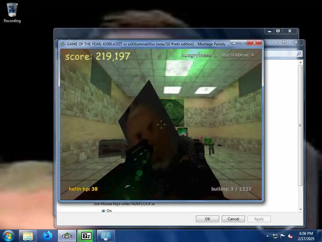Click the 'helth hp: 38' readout
Screen dimensions: 322x242
pyautogui.click(x=83, y=189)
